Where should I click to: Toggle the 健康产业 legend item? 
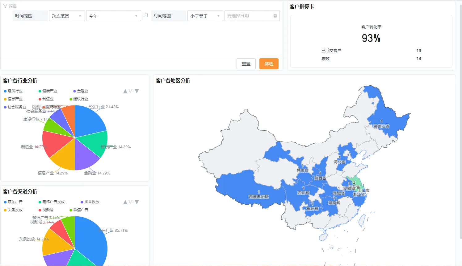(50, 91)
